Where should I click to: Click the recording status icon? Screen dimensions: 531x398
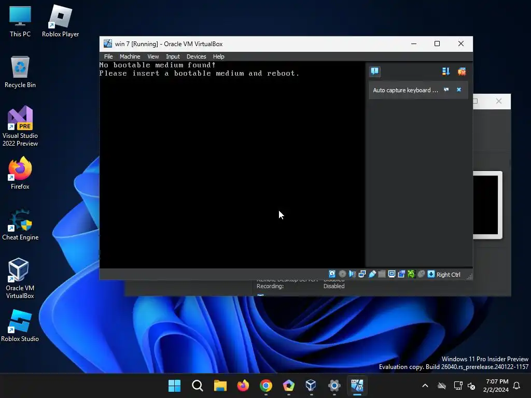pos(401,274)
